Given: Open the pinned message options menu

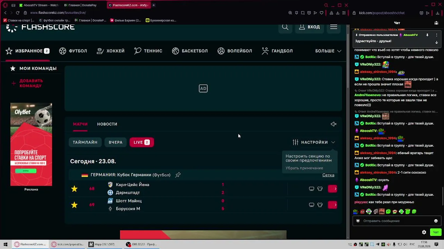Looking at the screenshot, I should click(436, 35).
